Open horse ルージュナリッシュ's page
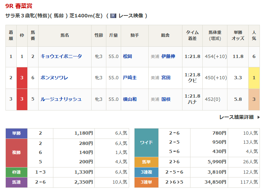This screenshot has height=191, width=265. click(61, 99)
